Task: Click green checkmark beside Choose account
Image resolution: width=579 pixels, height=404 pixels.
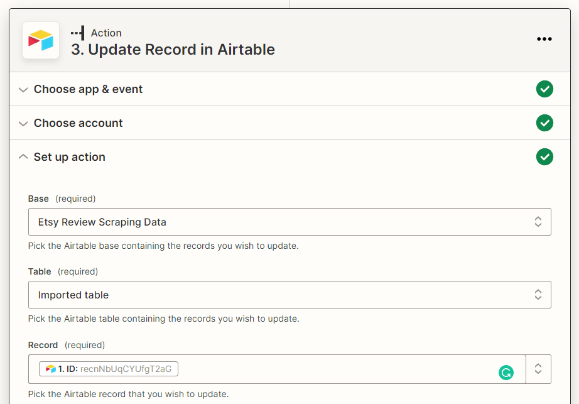Action: pos(544,123)
